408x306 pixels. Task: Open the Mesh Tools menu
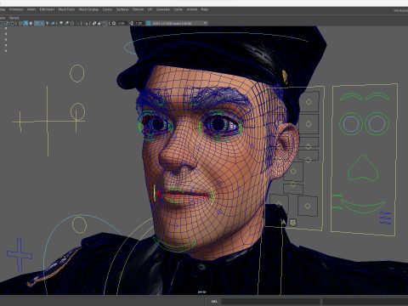coord(66,9)
